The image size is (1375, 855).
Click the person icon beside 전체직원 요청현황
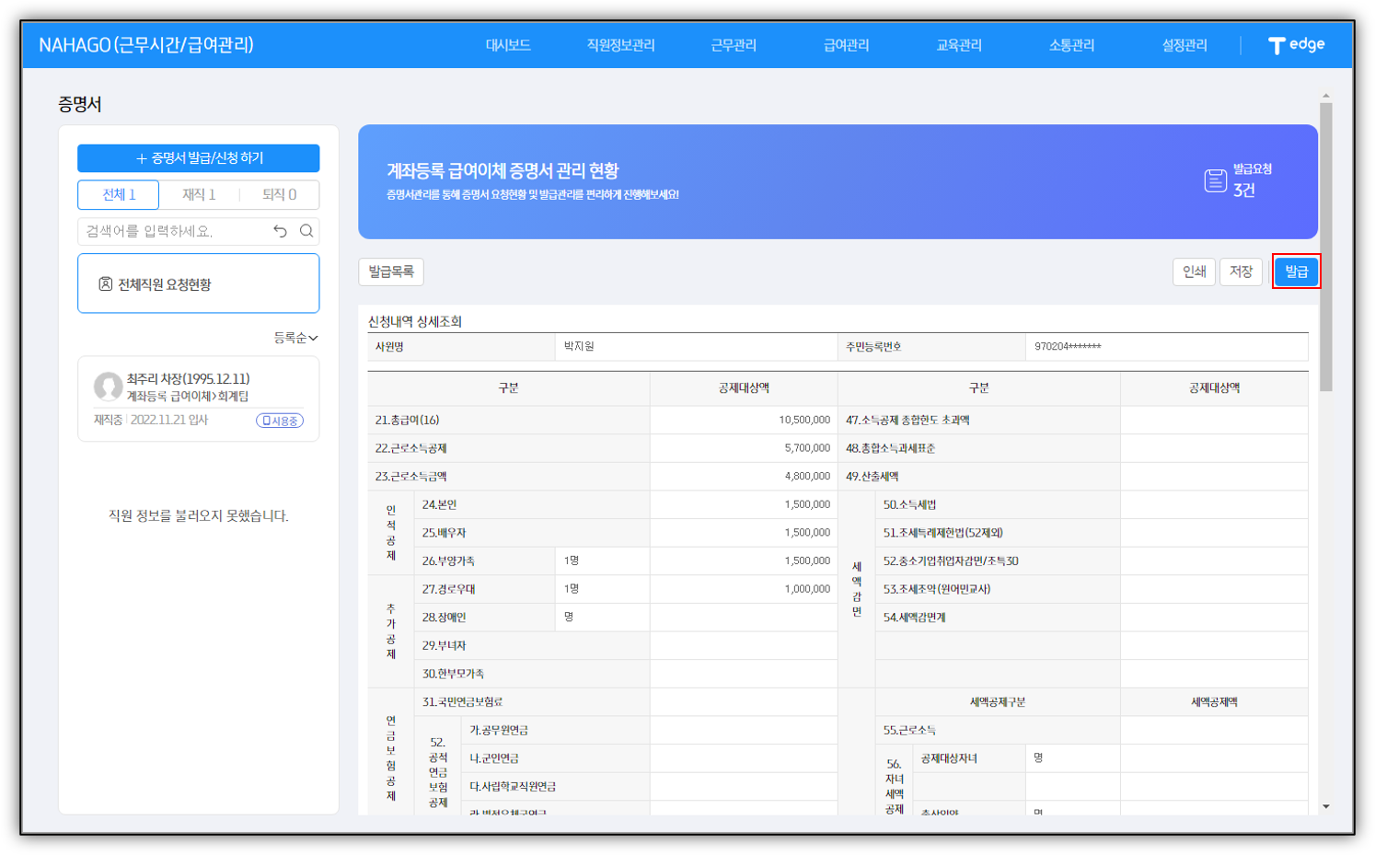(106, 284)
